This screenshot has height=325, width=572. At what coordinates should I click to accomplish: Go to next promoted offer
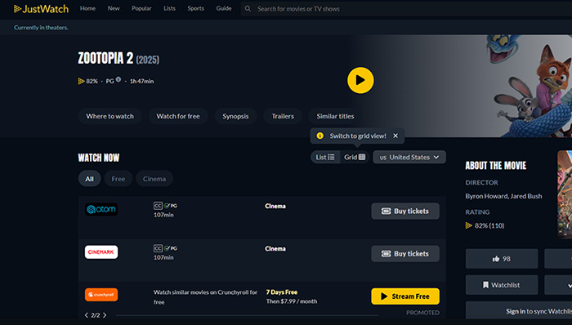click(x=105, y=315)
